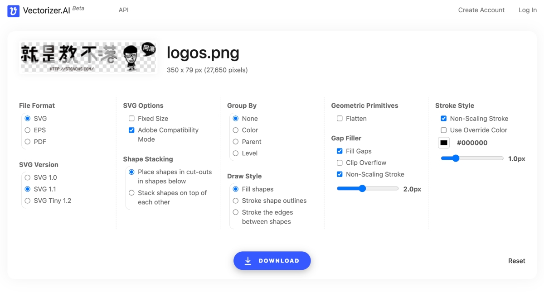Click the Vectorizer.AI logo icon
The width and height of the screenshot is (544, 292).
pos(14,11)
